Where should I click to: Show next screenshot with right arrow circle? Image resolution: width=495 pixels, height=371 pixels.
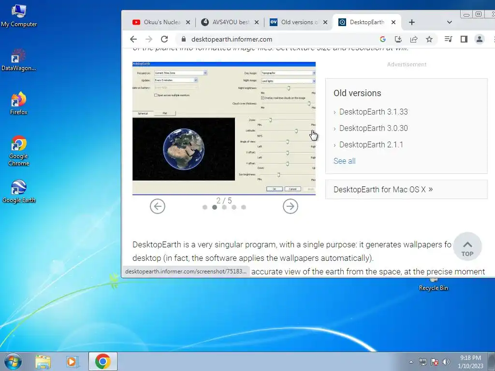(x=291, y=206)
